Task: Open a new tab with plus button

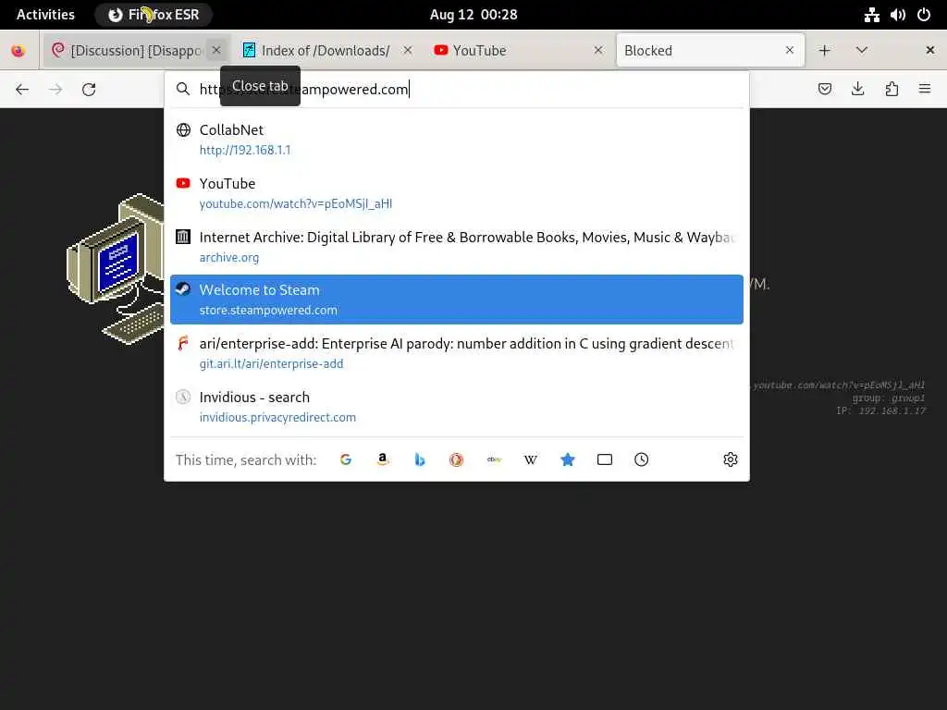Action: tap(824, 51)
